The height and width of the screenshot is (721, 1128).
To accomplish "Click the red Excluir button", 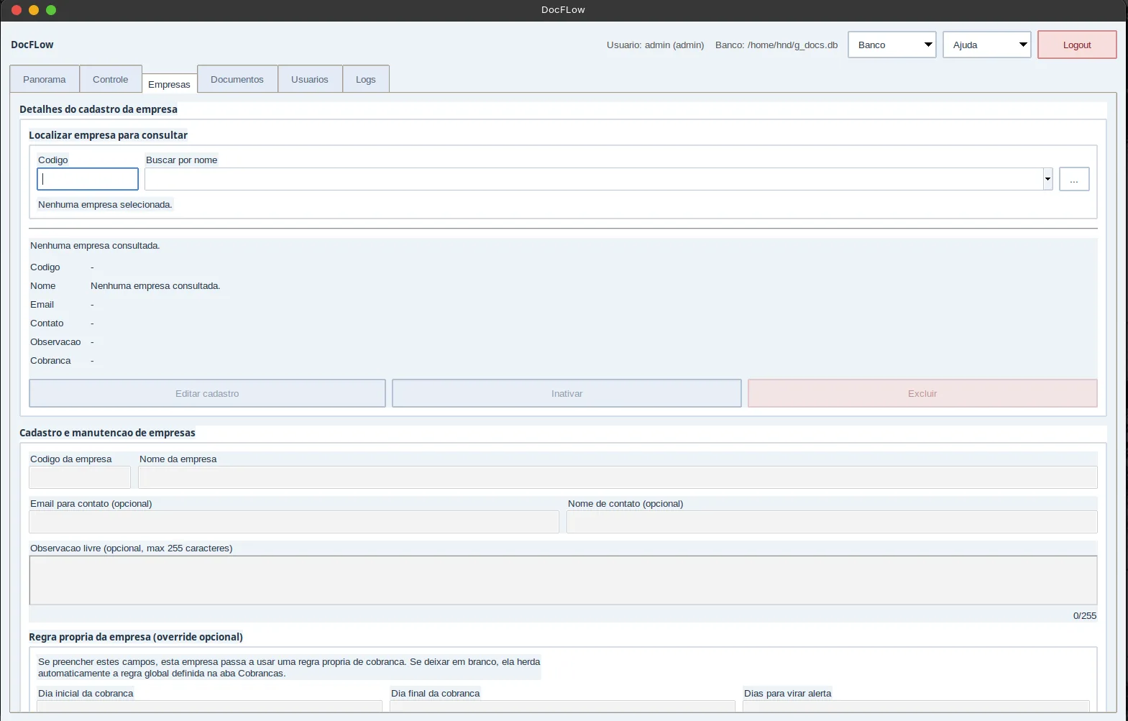I will pos(922,393).
